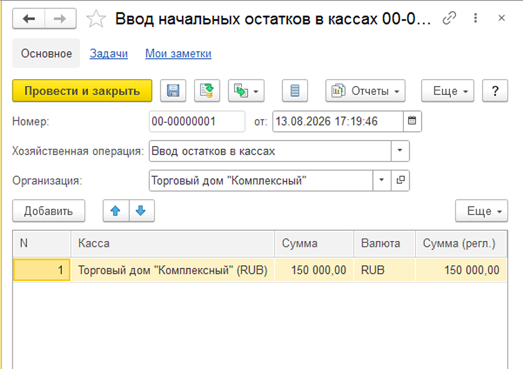523x369 pixels.
Task: Open the Мои заметки link
Action: click(x=178, y=53)
